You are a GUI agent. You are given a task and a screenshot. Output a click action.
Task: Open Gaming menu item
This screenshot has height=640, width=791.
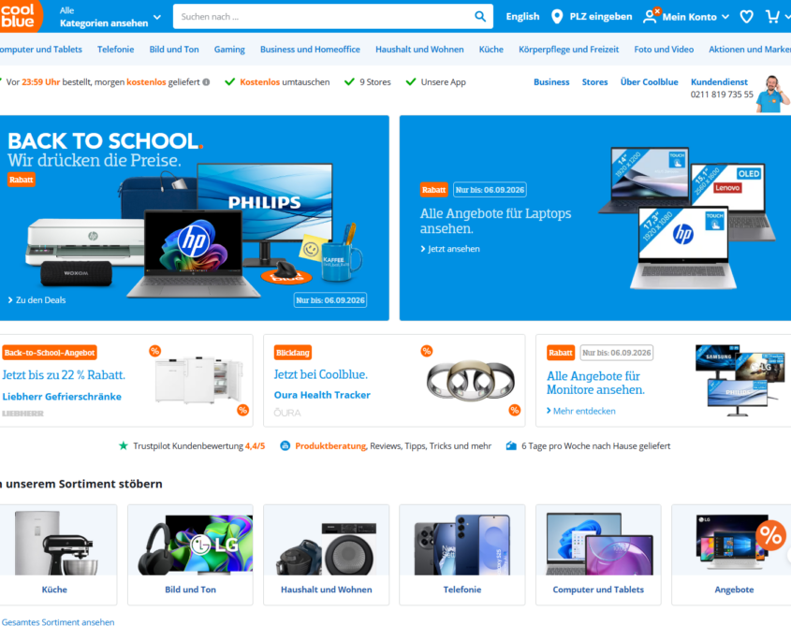(x=229, y=50)
